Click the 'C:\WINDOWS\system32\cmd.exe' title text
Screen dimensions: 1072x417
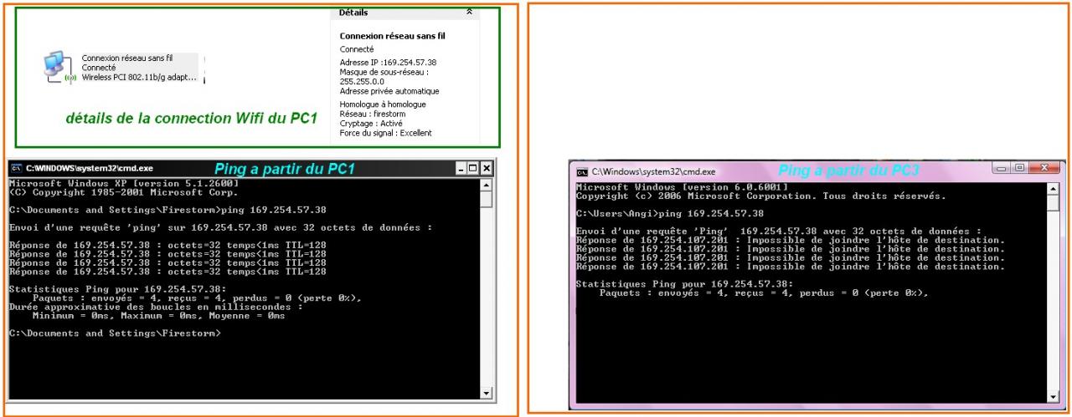click(90, 168)
